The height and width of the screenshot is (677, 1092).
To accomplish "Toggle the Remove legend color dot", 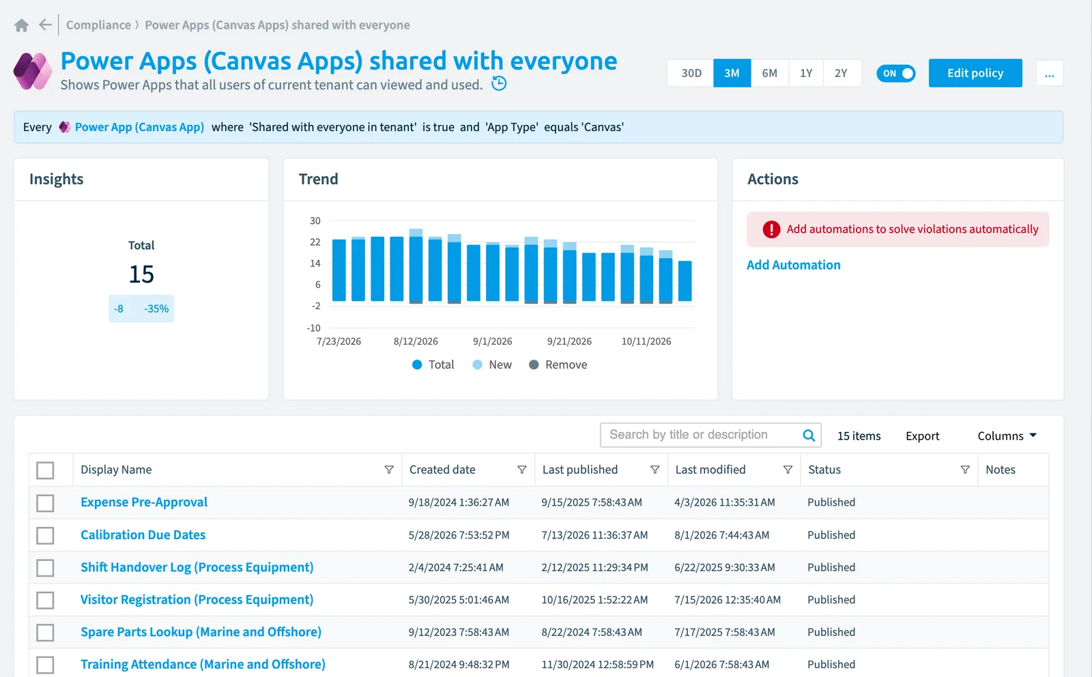I will click(x=534, y=364).
